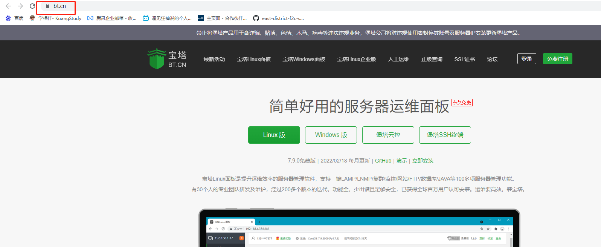Viewport: 601px width, 247px height.
Task: Open the 立即安装 link
Action: click(x=423, y=161)
